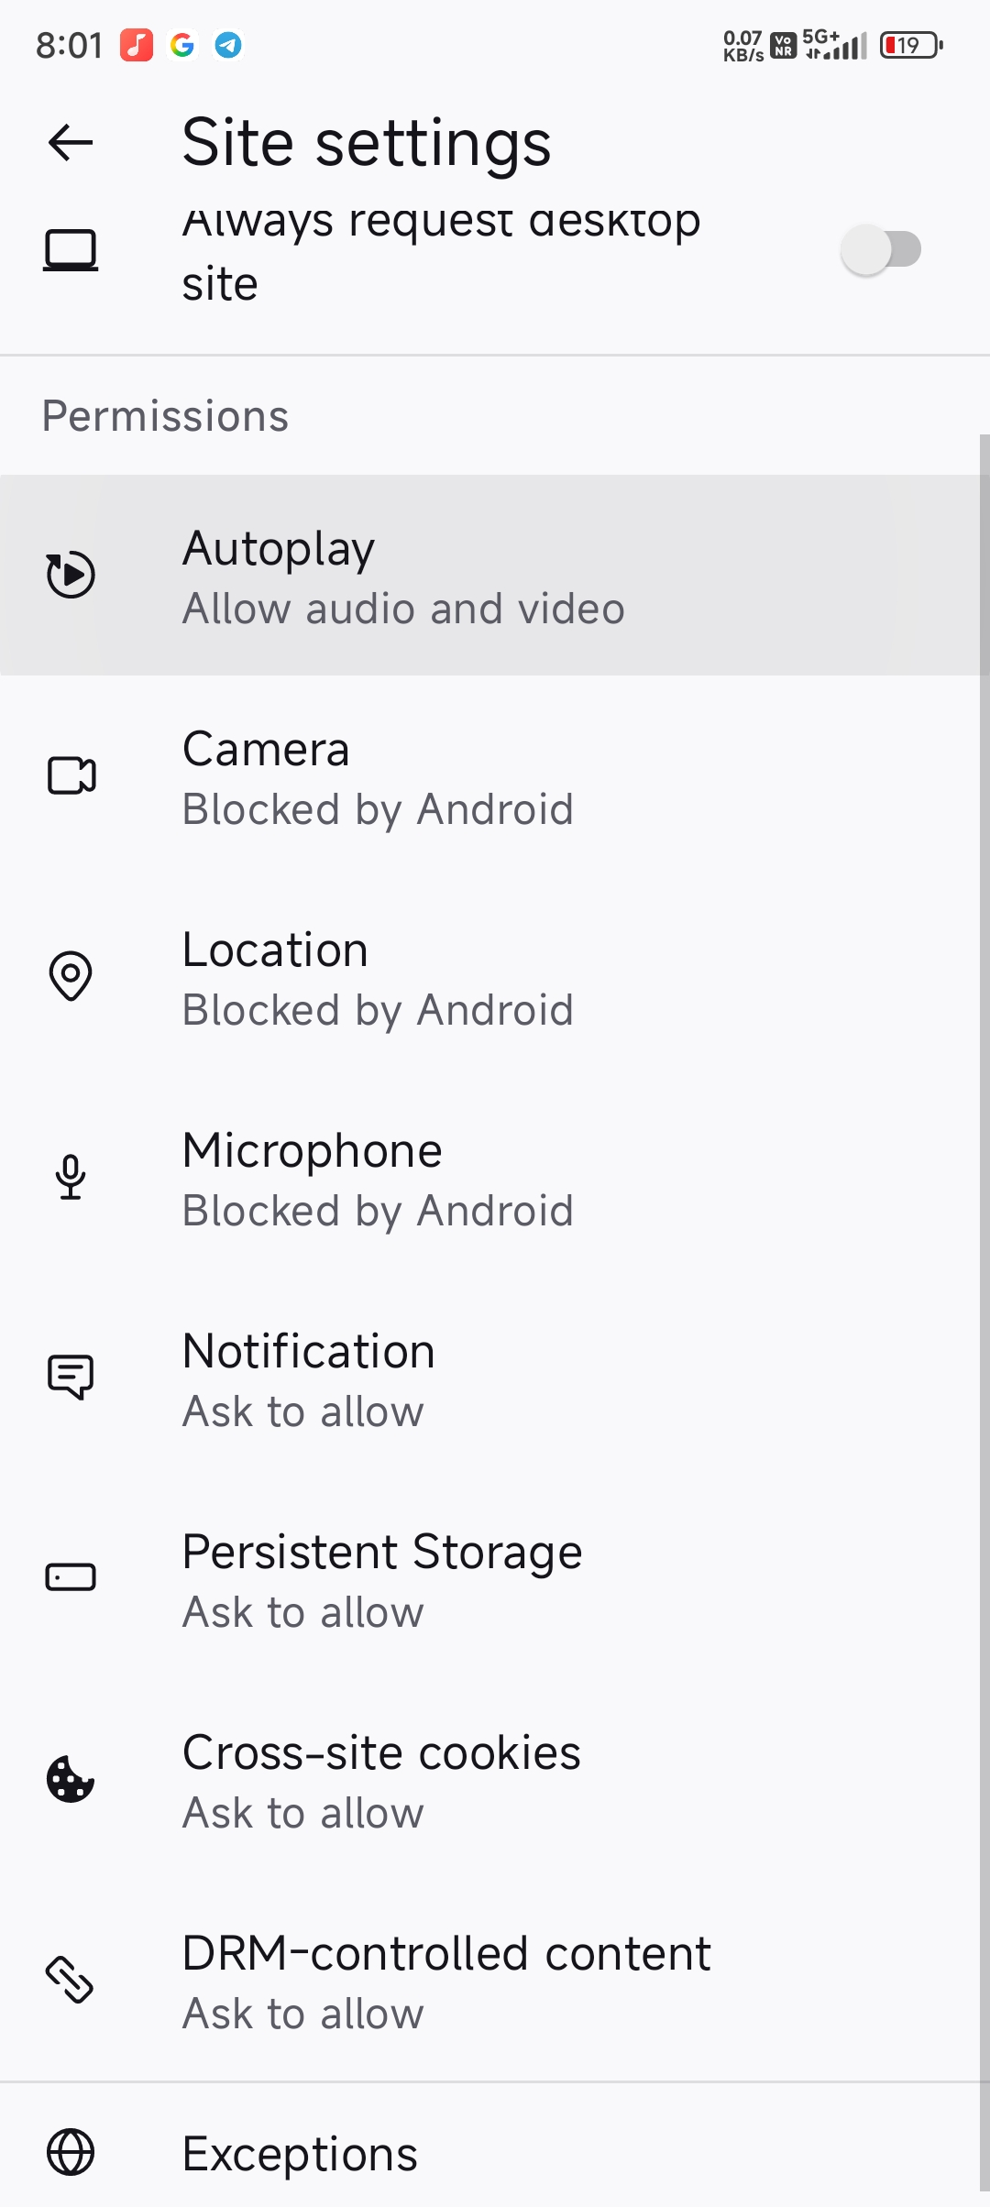
Task: Tap the DRM-controlled content link icon
Action: [71, 1980]
